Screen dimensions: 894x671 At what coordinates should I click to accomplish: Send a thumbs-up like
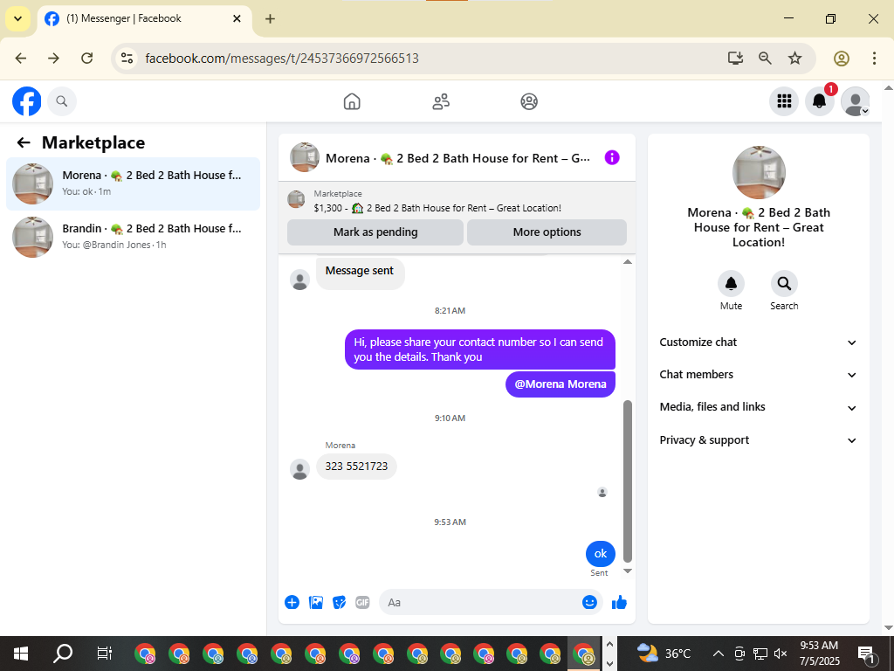(619, 602)
